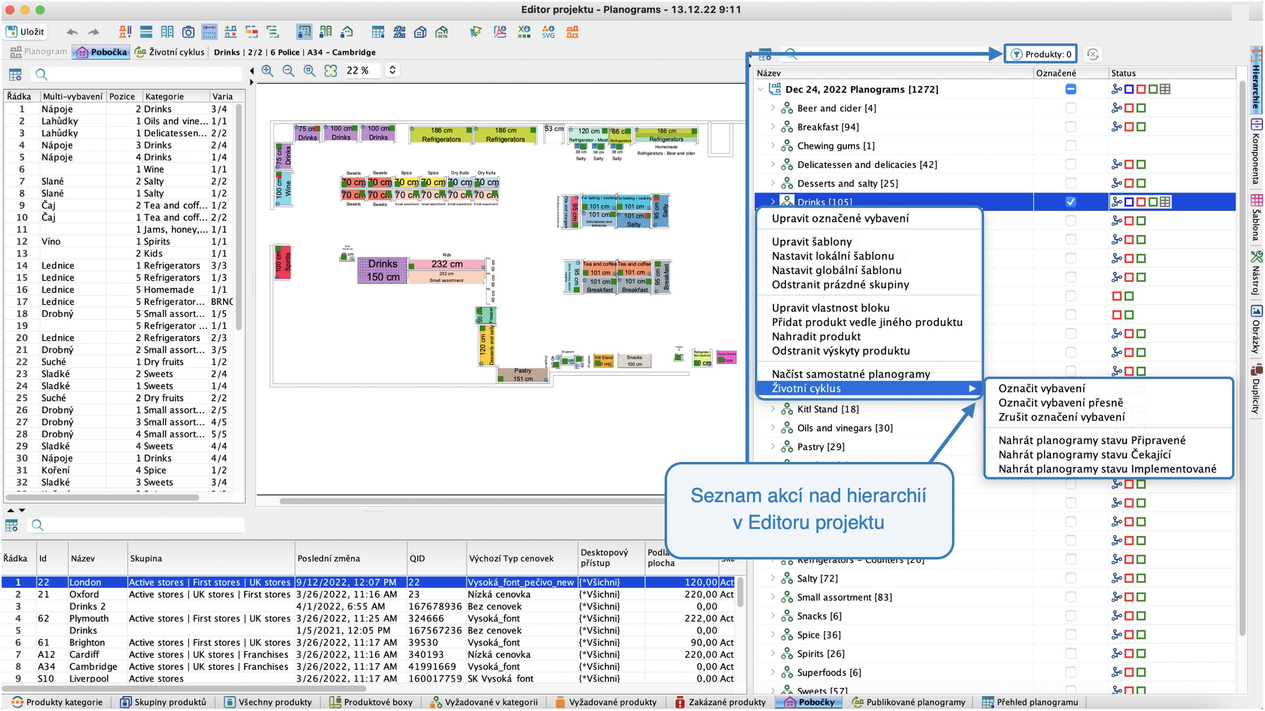Collapse the Dec 24, 2022 Planograms node

[x=761, y=89]
